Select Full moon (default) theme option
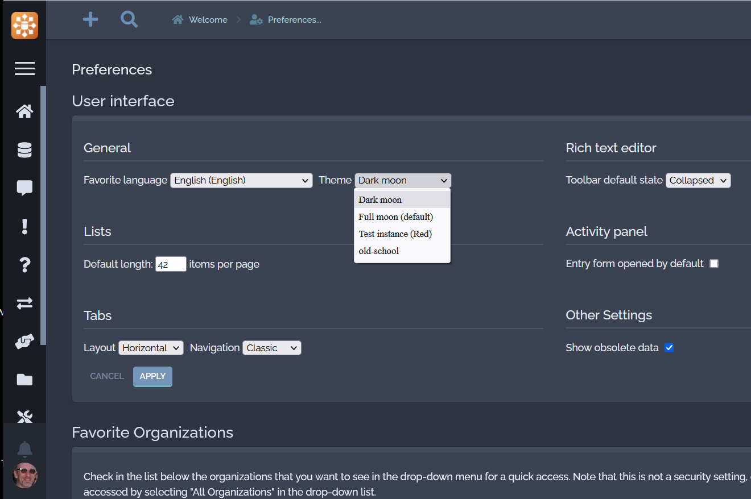The image size is (751, 499). (x=395, y=217)
